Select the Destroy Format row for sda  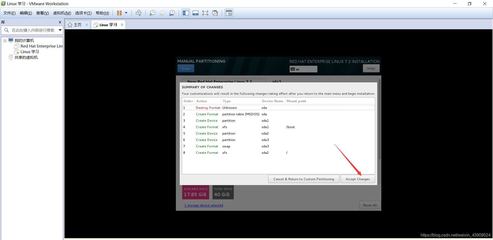coord(278,108)
